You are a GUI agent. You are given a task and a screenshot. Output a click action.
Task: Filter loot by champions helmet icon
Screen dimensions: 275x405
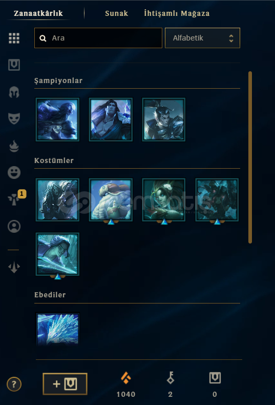point(14,92)
